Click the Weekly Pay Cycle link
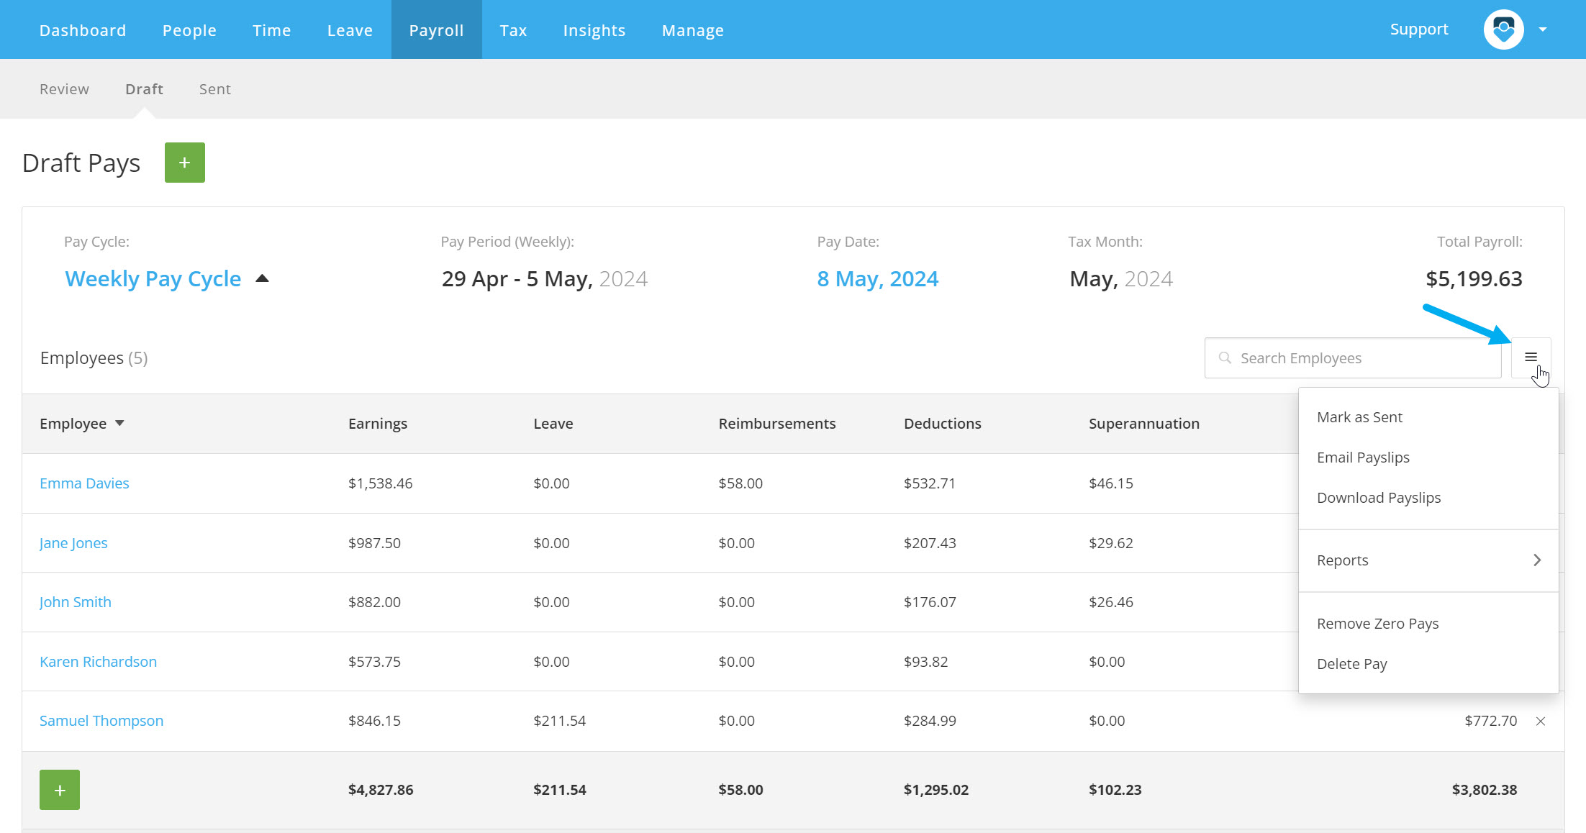 click(153, 278)
